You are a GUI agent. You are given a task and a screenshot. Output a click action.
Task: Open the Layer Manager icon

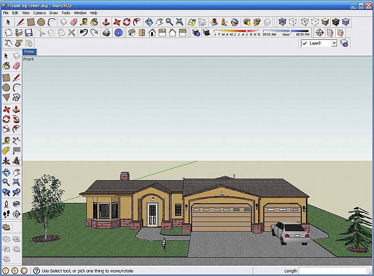pyautogui.click(x=344, y=43)
